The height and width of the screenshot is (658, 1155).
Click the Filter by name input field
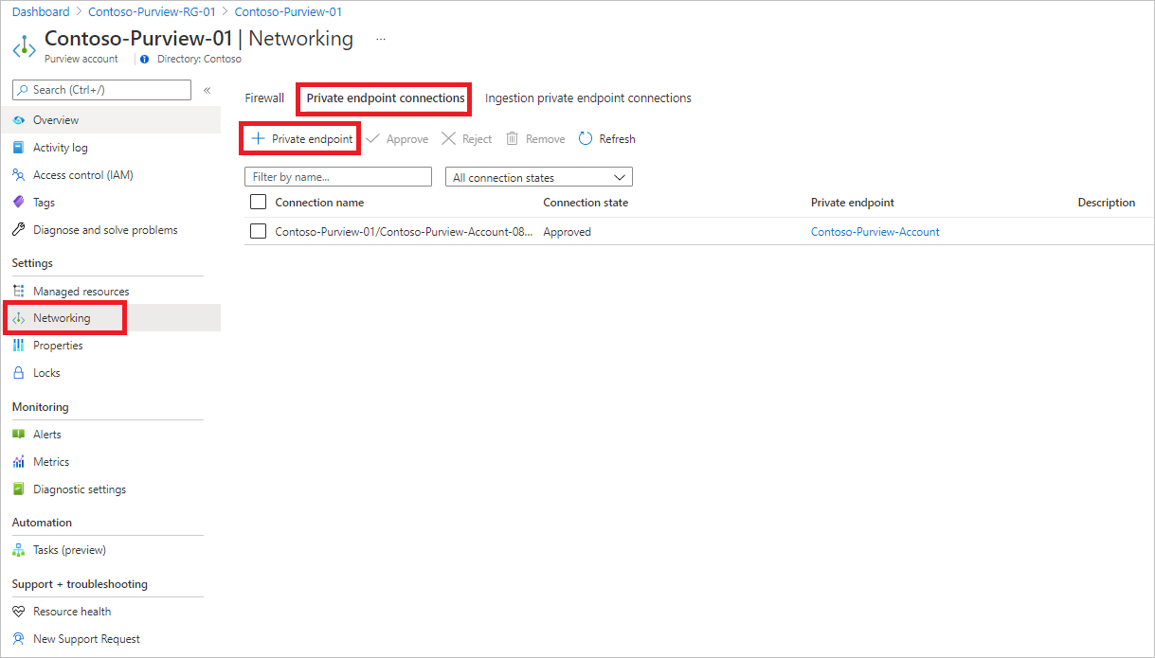337,176
